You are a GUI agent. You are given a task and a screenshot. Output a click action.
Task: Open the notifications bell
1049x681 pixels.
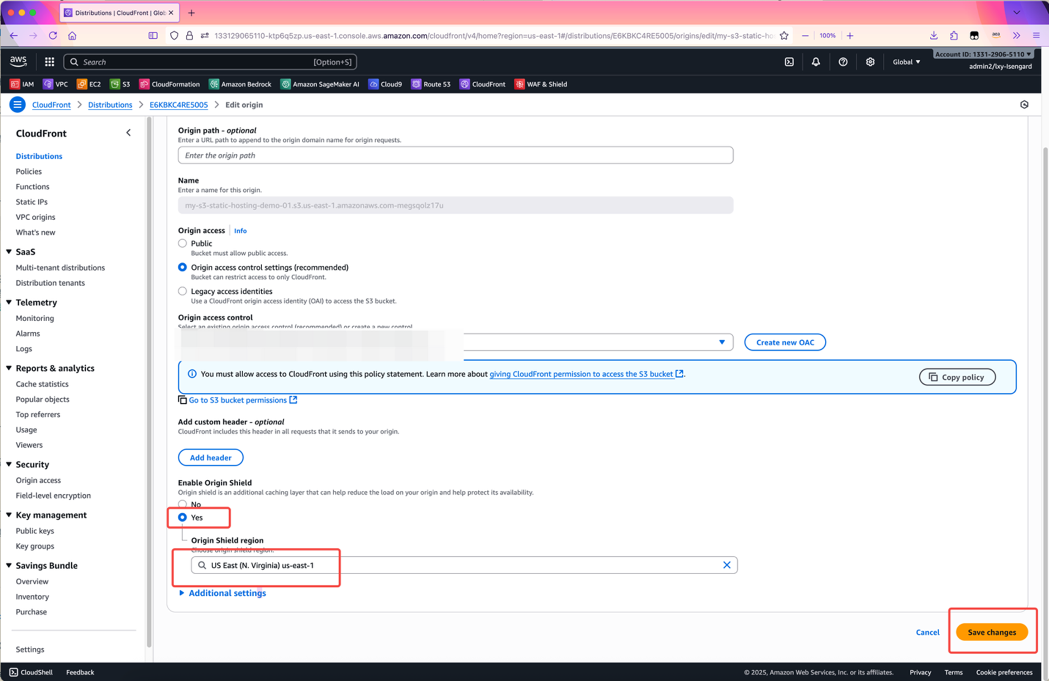coord(816,62)
